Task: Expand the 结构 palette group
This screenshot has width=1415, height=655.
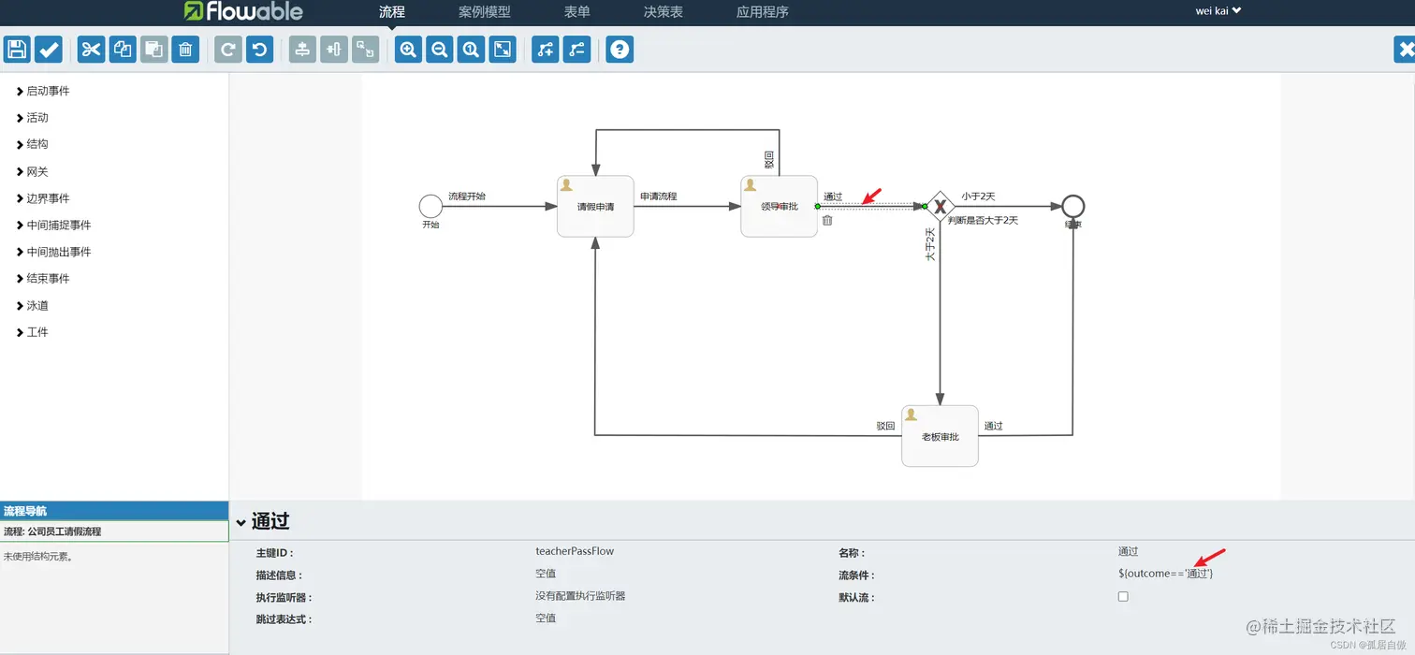Action: click(x=33, y=144)
